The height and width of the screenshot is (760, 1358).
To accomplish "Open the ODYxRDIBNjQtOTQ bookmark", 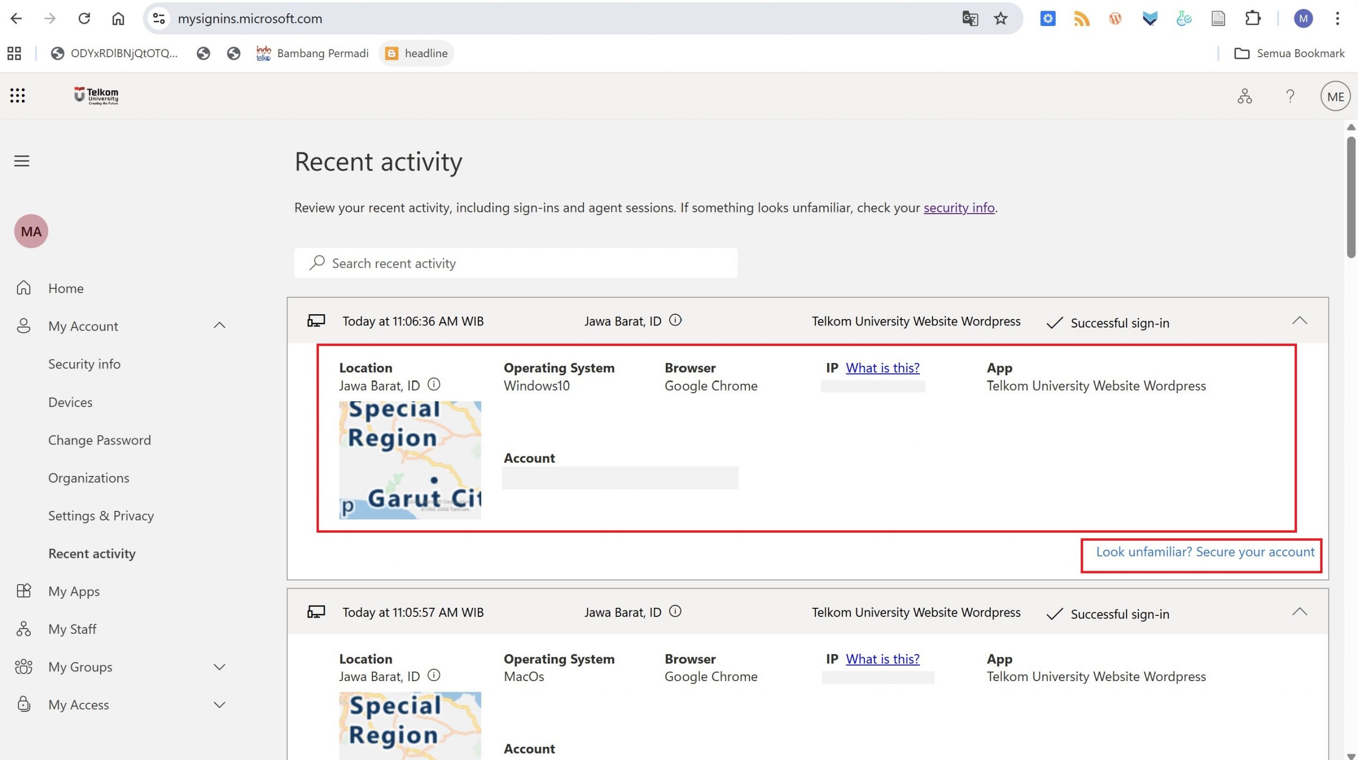I will [114, 53].
